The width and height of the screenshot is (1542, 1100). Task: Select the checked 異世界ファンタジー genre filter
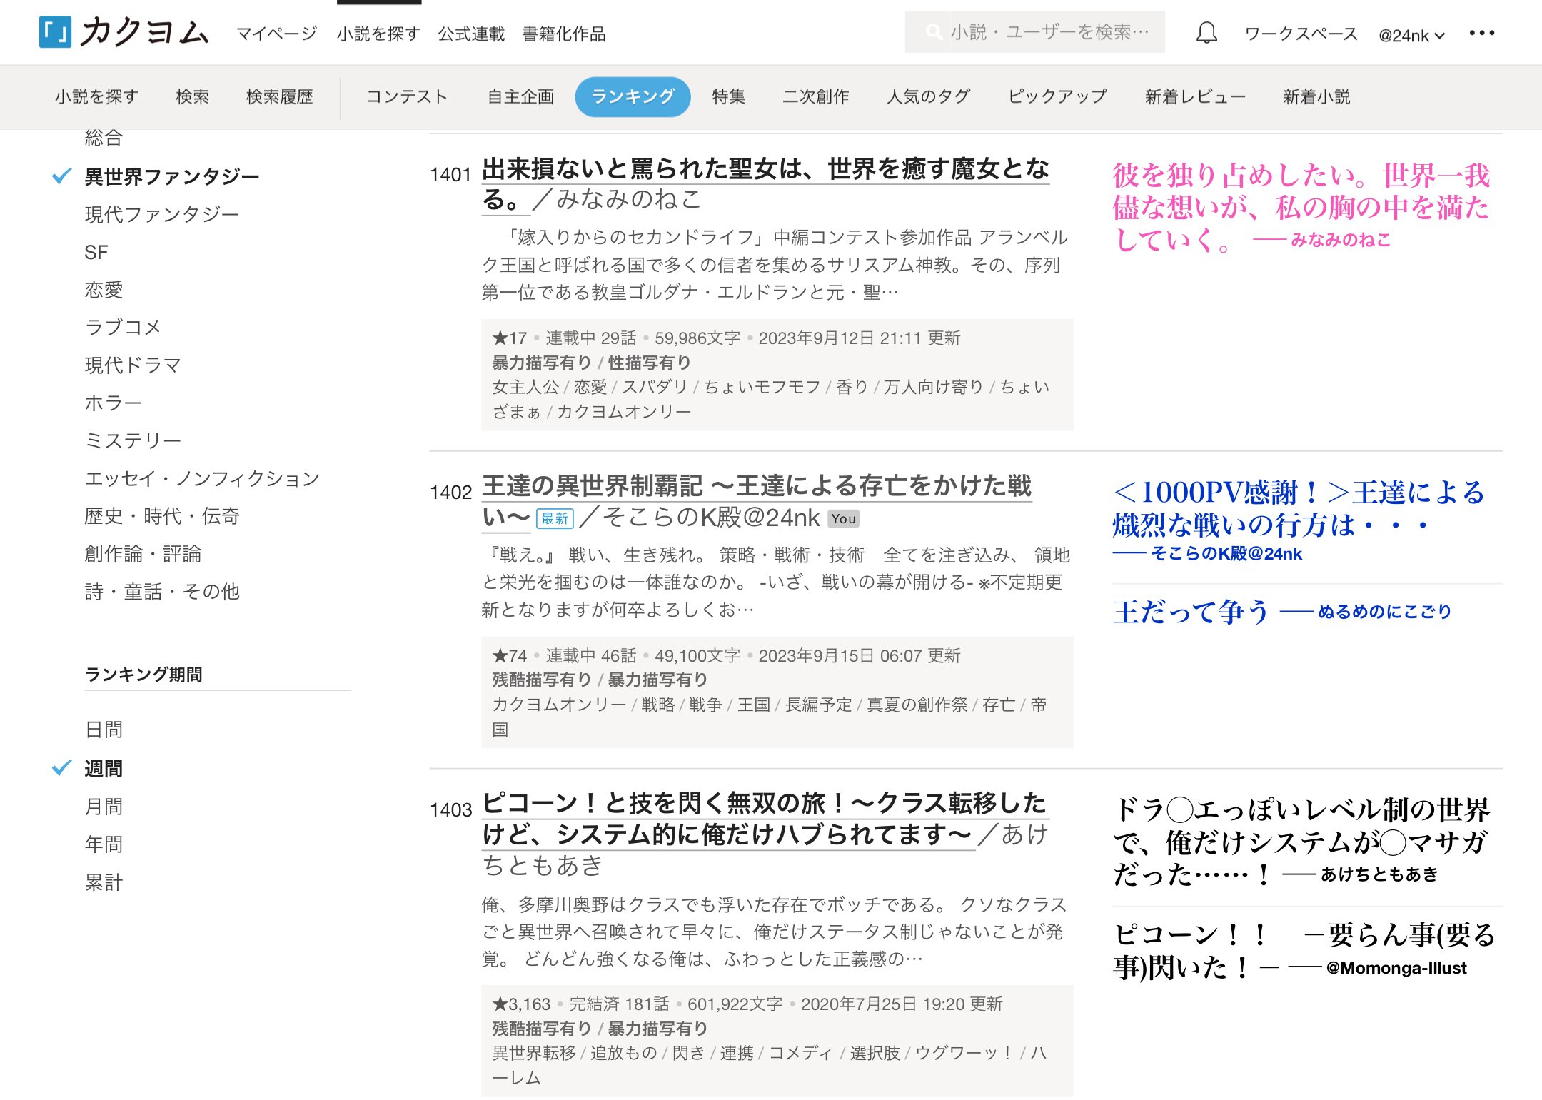171,176
